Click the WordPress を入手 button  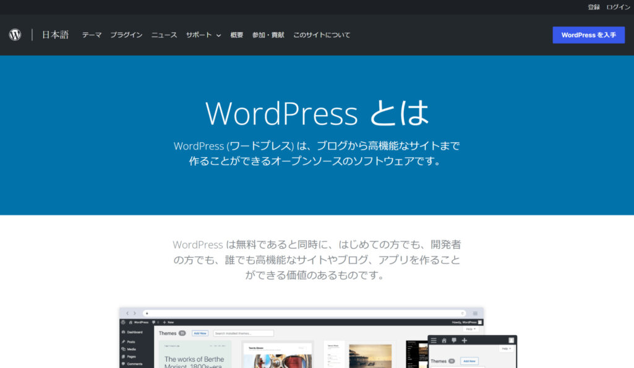588,35
